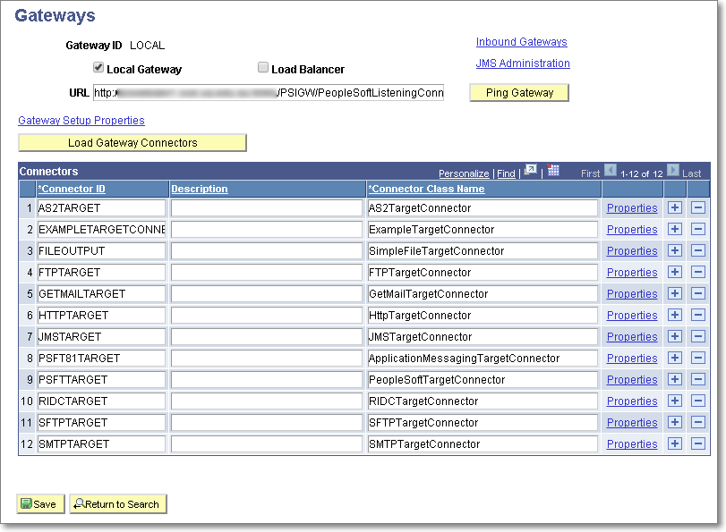Enable the Load Balancer checkbox

[x=263, y=67]
